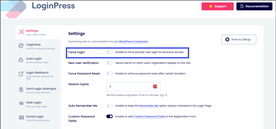This screenshot has width=276, height=129.
Task: Click the Social Login ID card icon
Action: (21, 118)
